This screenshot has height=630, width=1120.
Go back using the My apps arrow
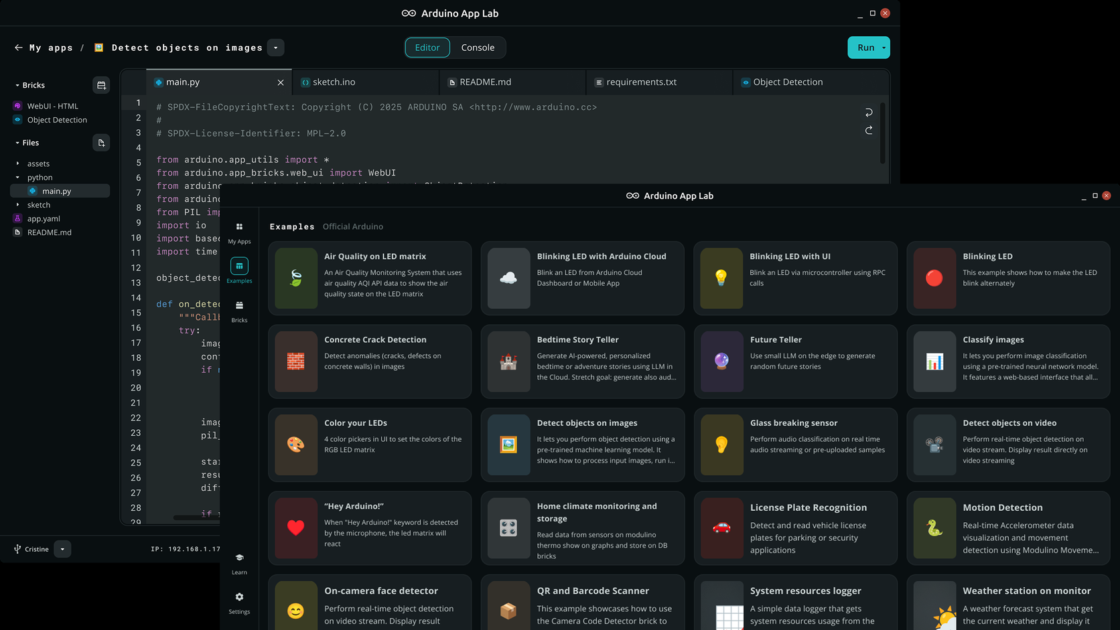[x=18, y=48]
